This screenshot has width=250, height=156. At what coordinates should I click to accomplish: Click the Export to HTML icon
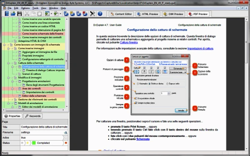point(66,14)
